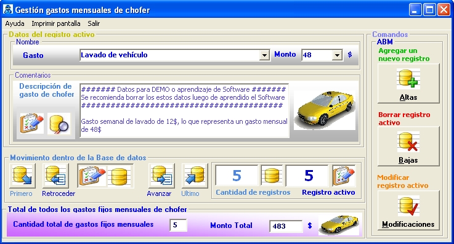Click the Bajas delete-record icon button
The height and width of the screenshot is (244, 454).
point(408,147)
